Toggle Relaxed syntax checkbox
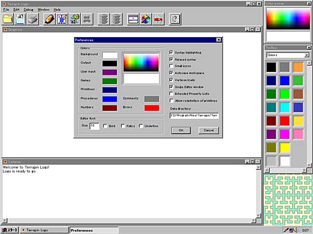This screenshot has width=313, height=234. 171,59
